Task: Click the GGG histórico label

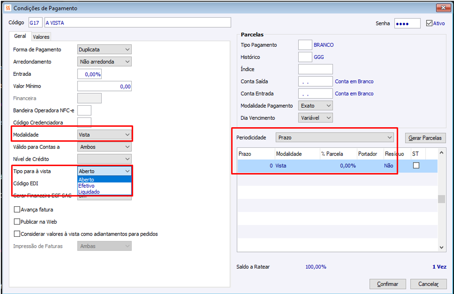Action: (319, 57)
